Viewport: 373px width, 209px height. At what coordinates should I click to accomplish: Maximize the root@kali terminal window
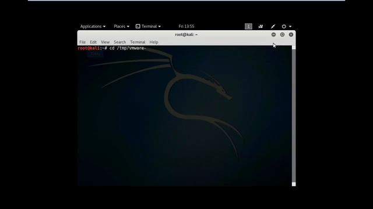(282, 35)
